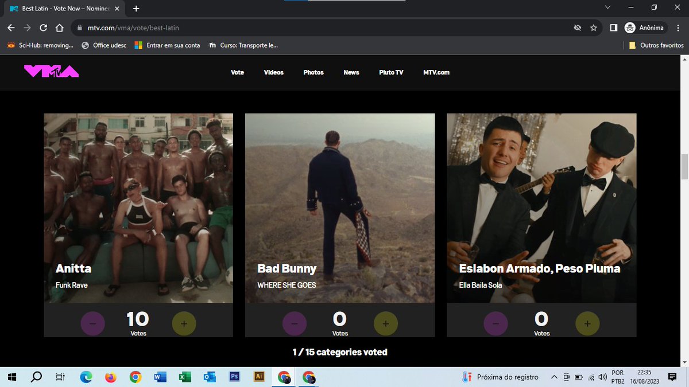This screenshot has height=387, width=689.
Task: Open the Photos nav item
Action: pos(313,72)
